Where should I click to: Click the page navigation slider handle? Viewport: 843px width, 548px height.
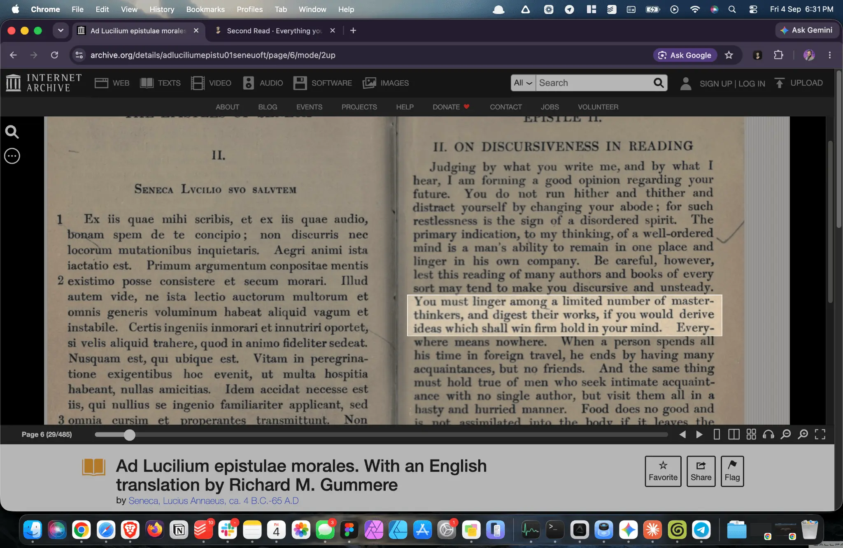tap(130, 435)
